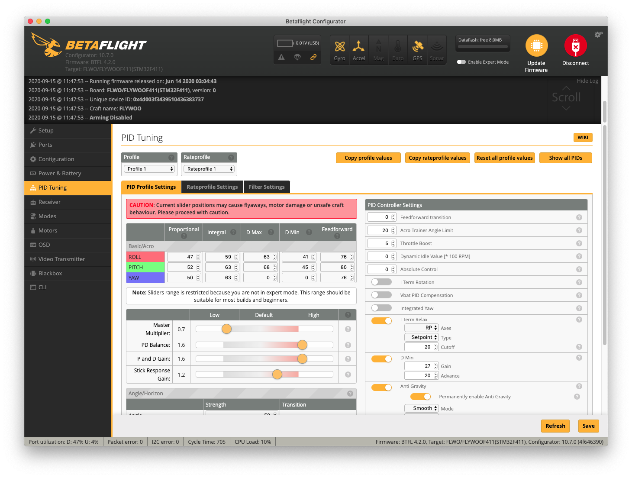The height and width of the screenshot is (478, 632).
Task: Toggle Permanently enable Anti Gravity
Action: coord(420,397)
